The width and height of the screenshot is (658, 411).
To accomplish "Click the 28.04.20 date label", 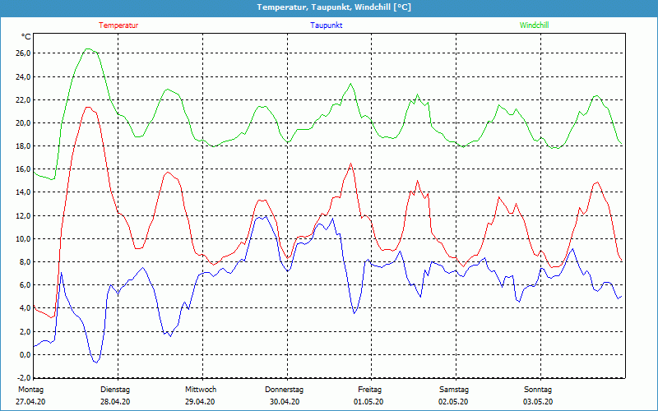I will point(115,402).
